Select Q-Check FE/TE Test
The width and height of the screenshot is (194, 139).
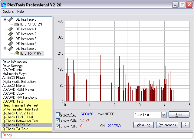pos(27,117)
